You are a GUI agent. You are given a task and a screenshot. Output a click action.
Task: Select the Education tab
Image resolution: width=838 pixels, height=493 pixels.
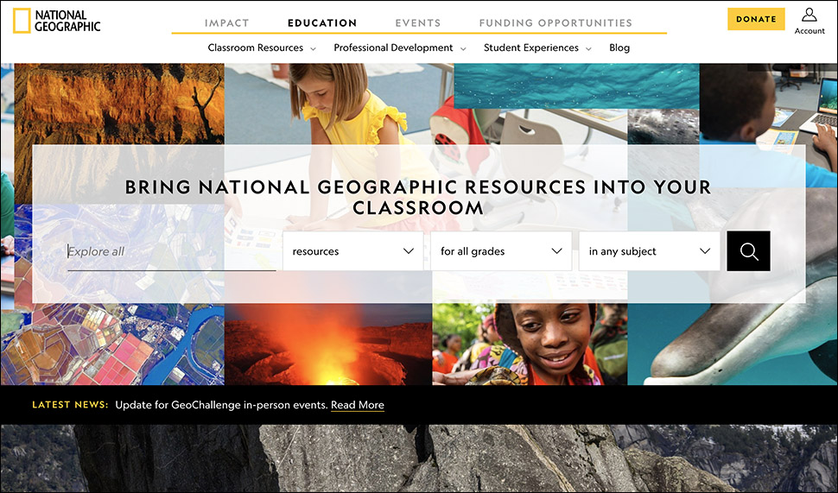[322, 23]
